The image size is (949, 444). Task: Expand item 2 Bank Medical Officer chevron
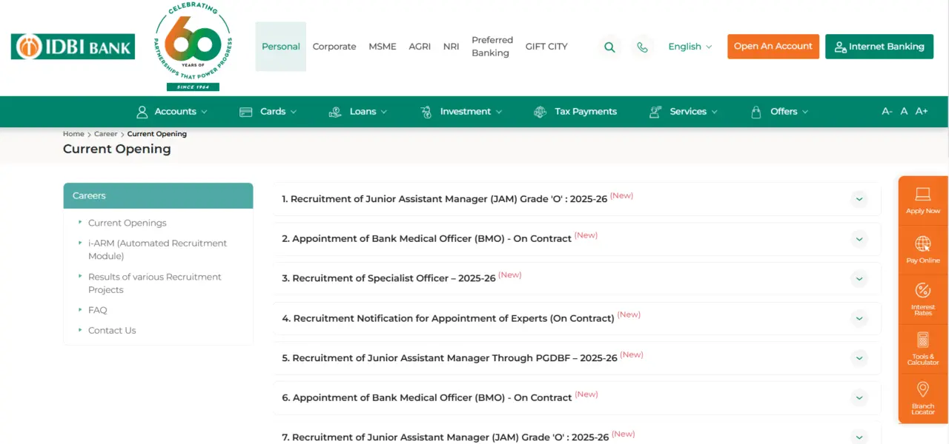coord(859,239)
